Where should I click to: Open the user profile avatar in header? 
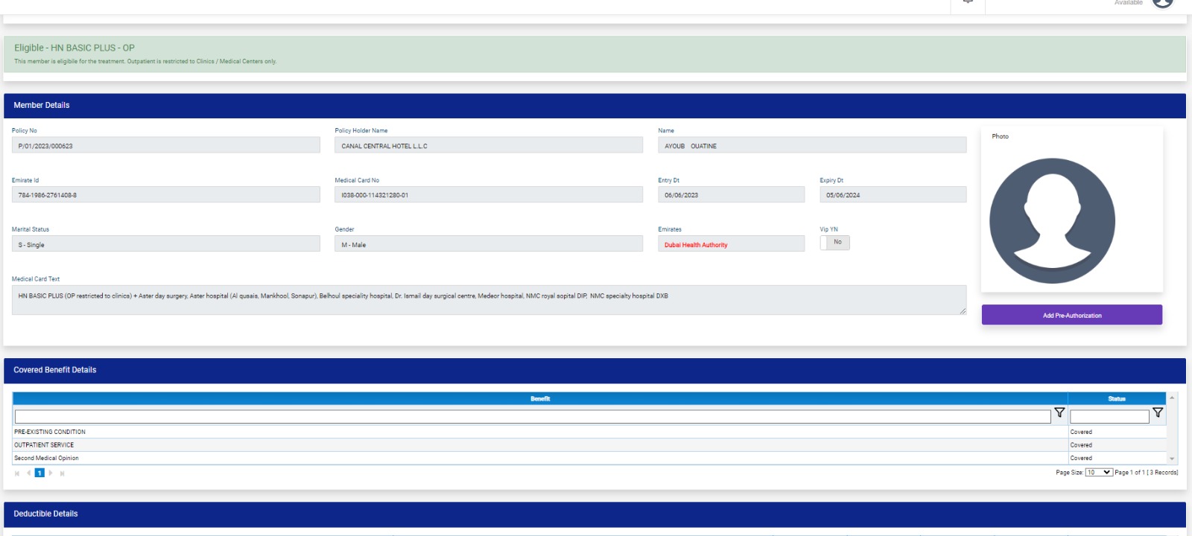(x=1163, y=3)
